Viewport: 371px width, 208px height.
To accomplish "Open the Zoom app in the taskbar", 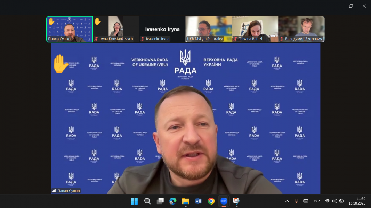I will 224,201.
